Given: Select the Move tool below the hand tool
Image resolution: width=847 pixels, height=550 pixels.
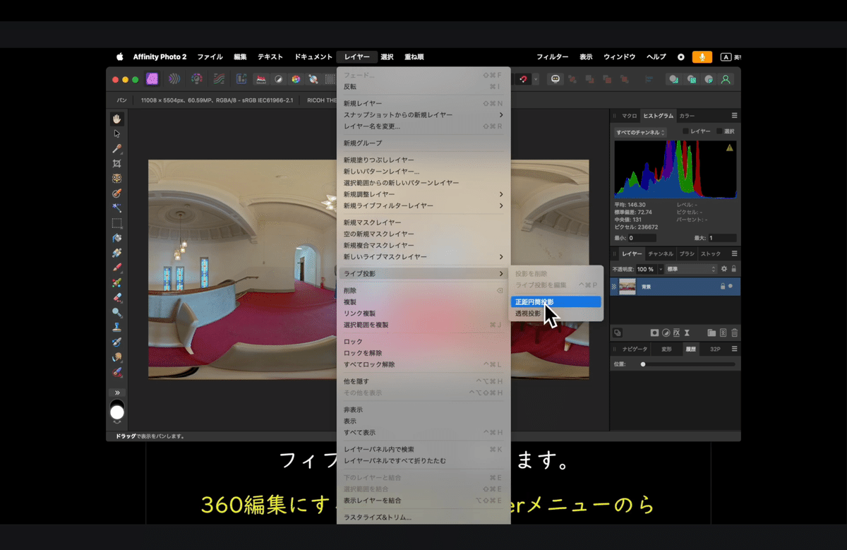Looking at the screenshot, I should (x=118, y=134).
